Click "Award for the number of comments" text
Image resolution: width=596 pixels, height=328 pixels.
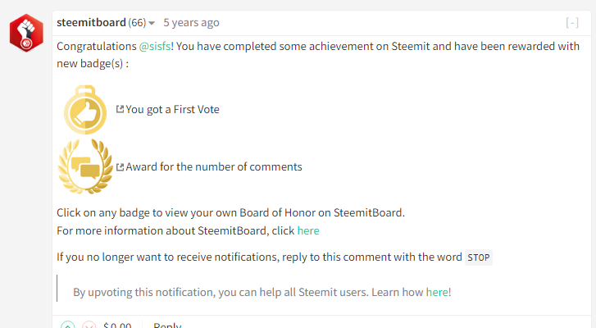click(x=213, y=166)
